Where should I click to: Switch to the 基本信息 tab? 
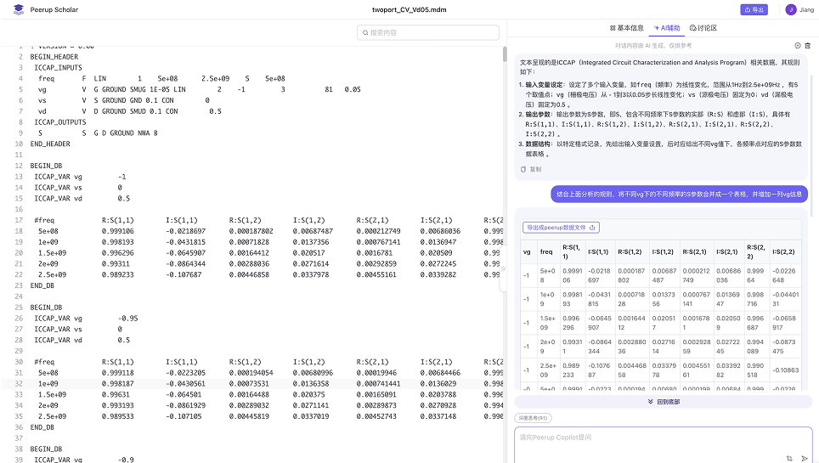[x=627, y=28]
